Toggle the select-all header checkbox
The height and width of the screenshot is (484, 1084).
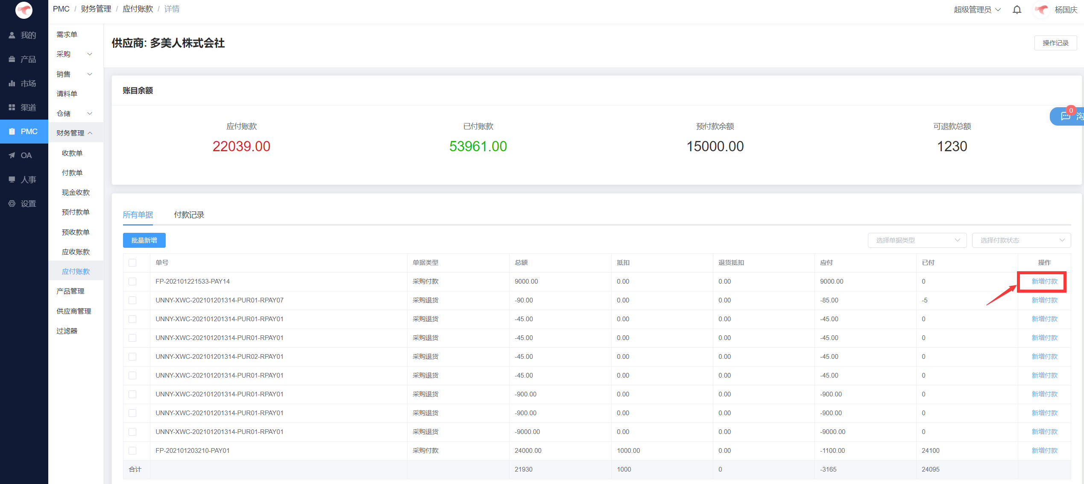[132, 263]
